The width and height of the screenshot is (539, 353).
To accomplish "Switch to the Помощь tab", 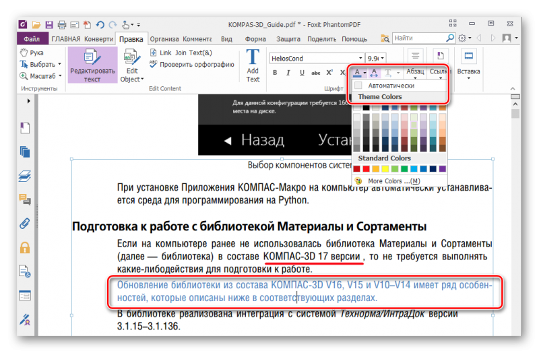I will [354, 39].
